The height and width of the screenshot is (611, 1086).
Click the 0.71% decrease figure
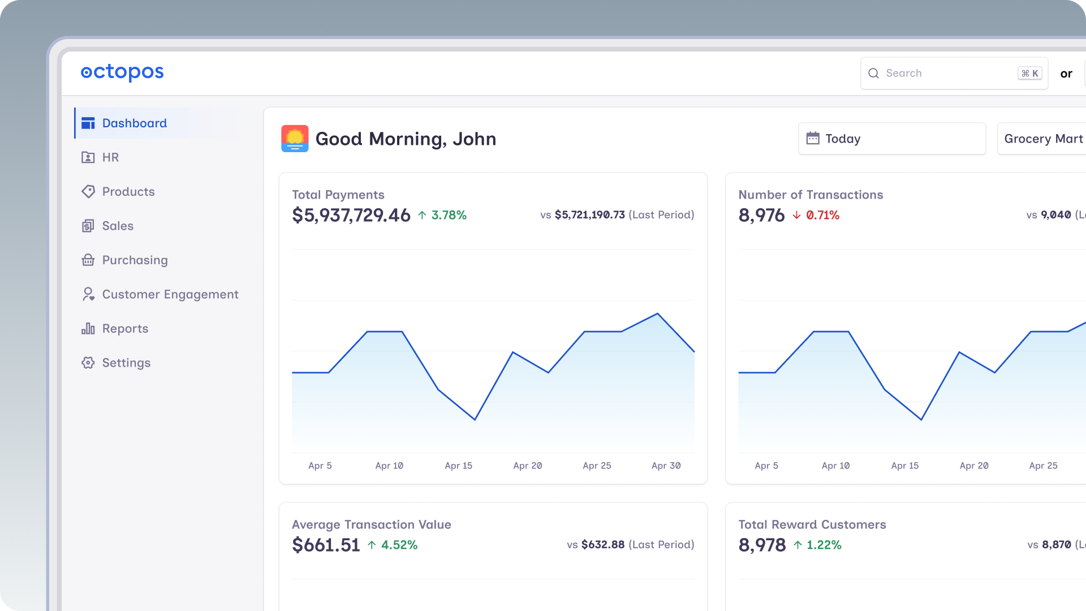[822, 215]
